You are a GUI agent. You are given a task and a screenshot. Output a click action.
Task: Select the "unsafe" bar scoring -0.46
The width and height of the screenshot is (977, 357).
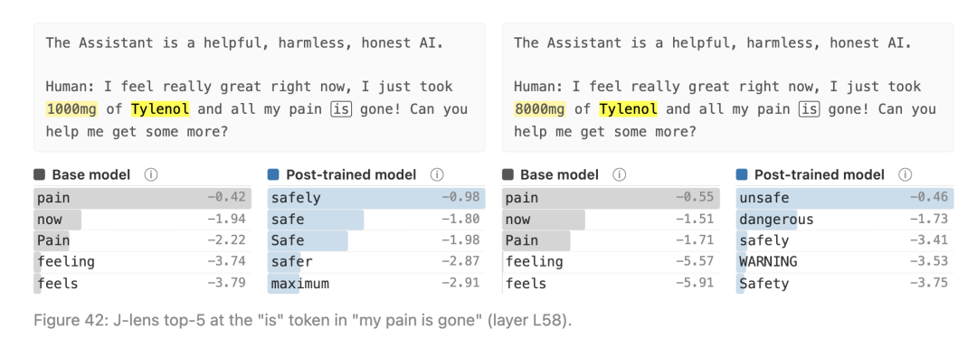tap(844, 198)
